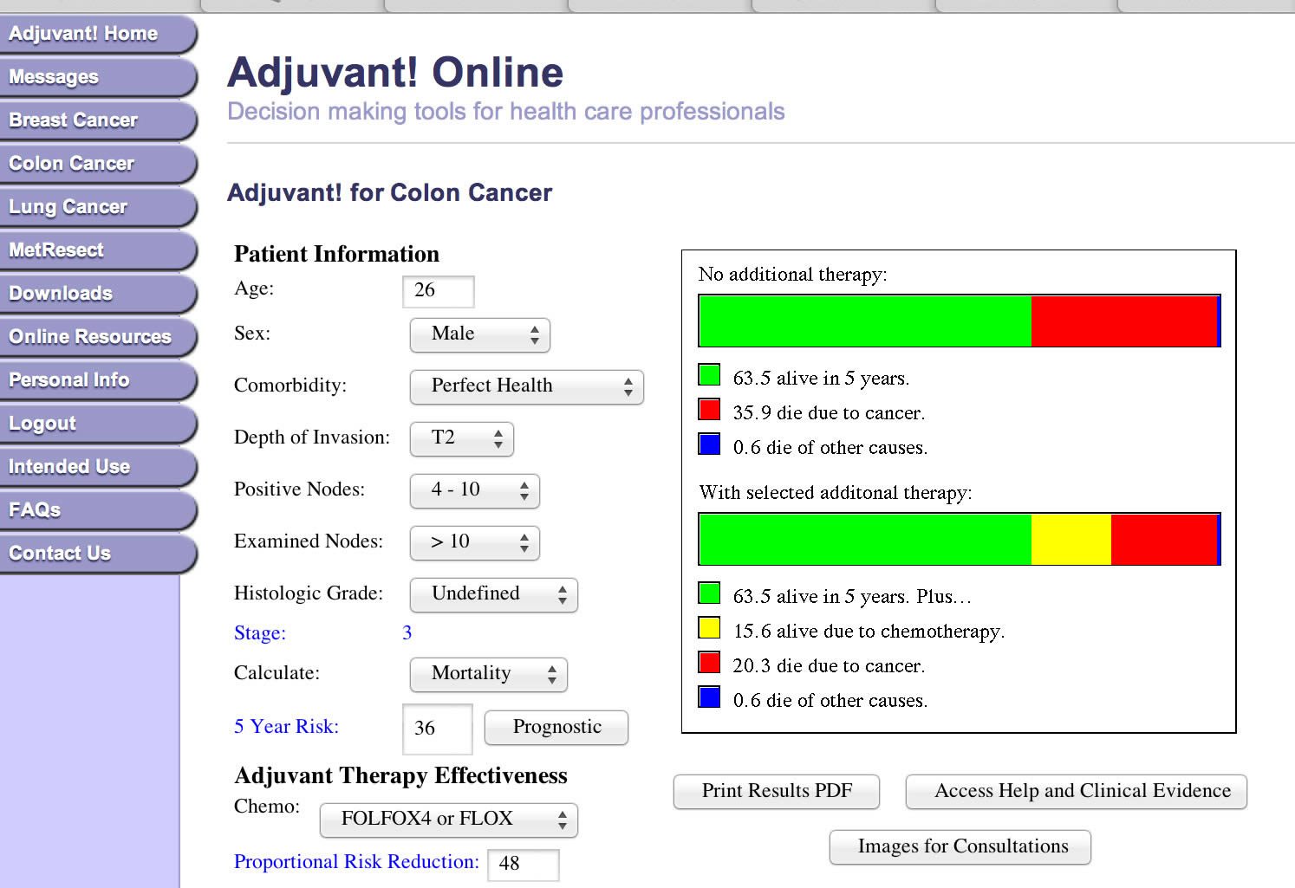Click red swatch beside 35.9 die due to cancer
The image size is (1295, 888).
tap(709, 410)
